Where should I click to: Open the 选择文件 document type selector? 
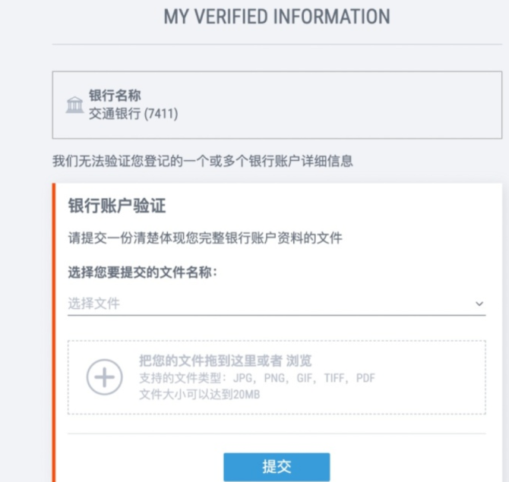point(277,304)
